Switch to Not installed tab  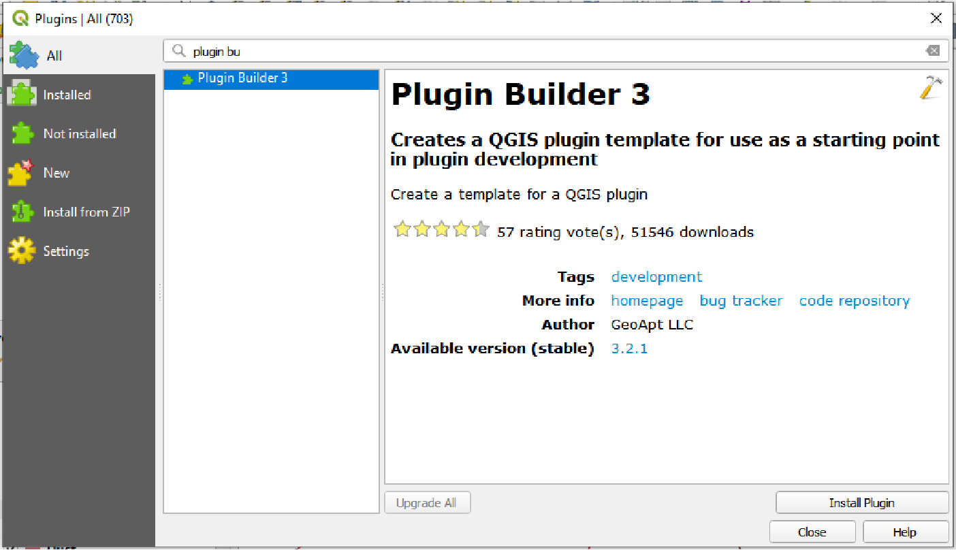pyautogui.click(x=79, y=133)
